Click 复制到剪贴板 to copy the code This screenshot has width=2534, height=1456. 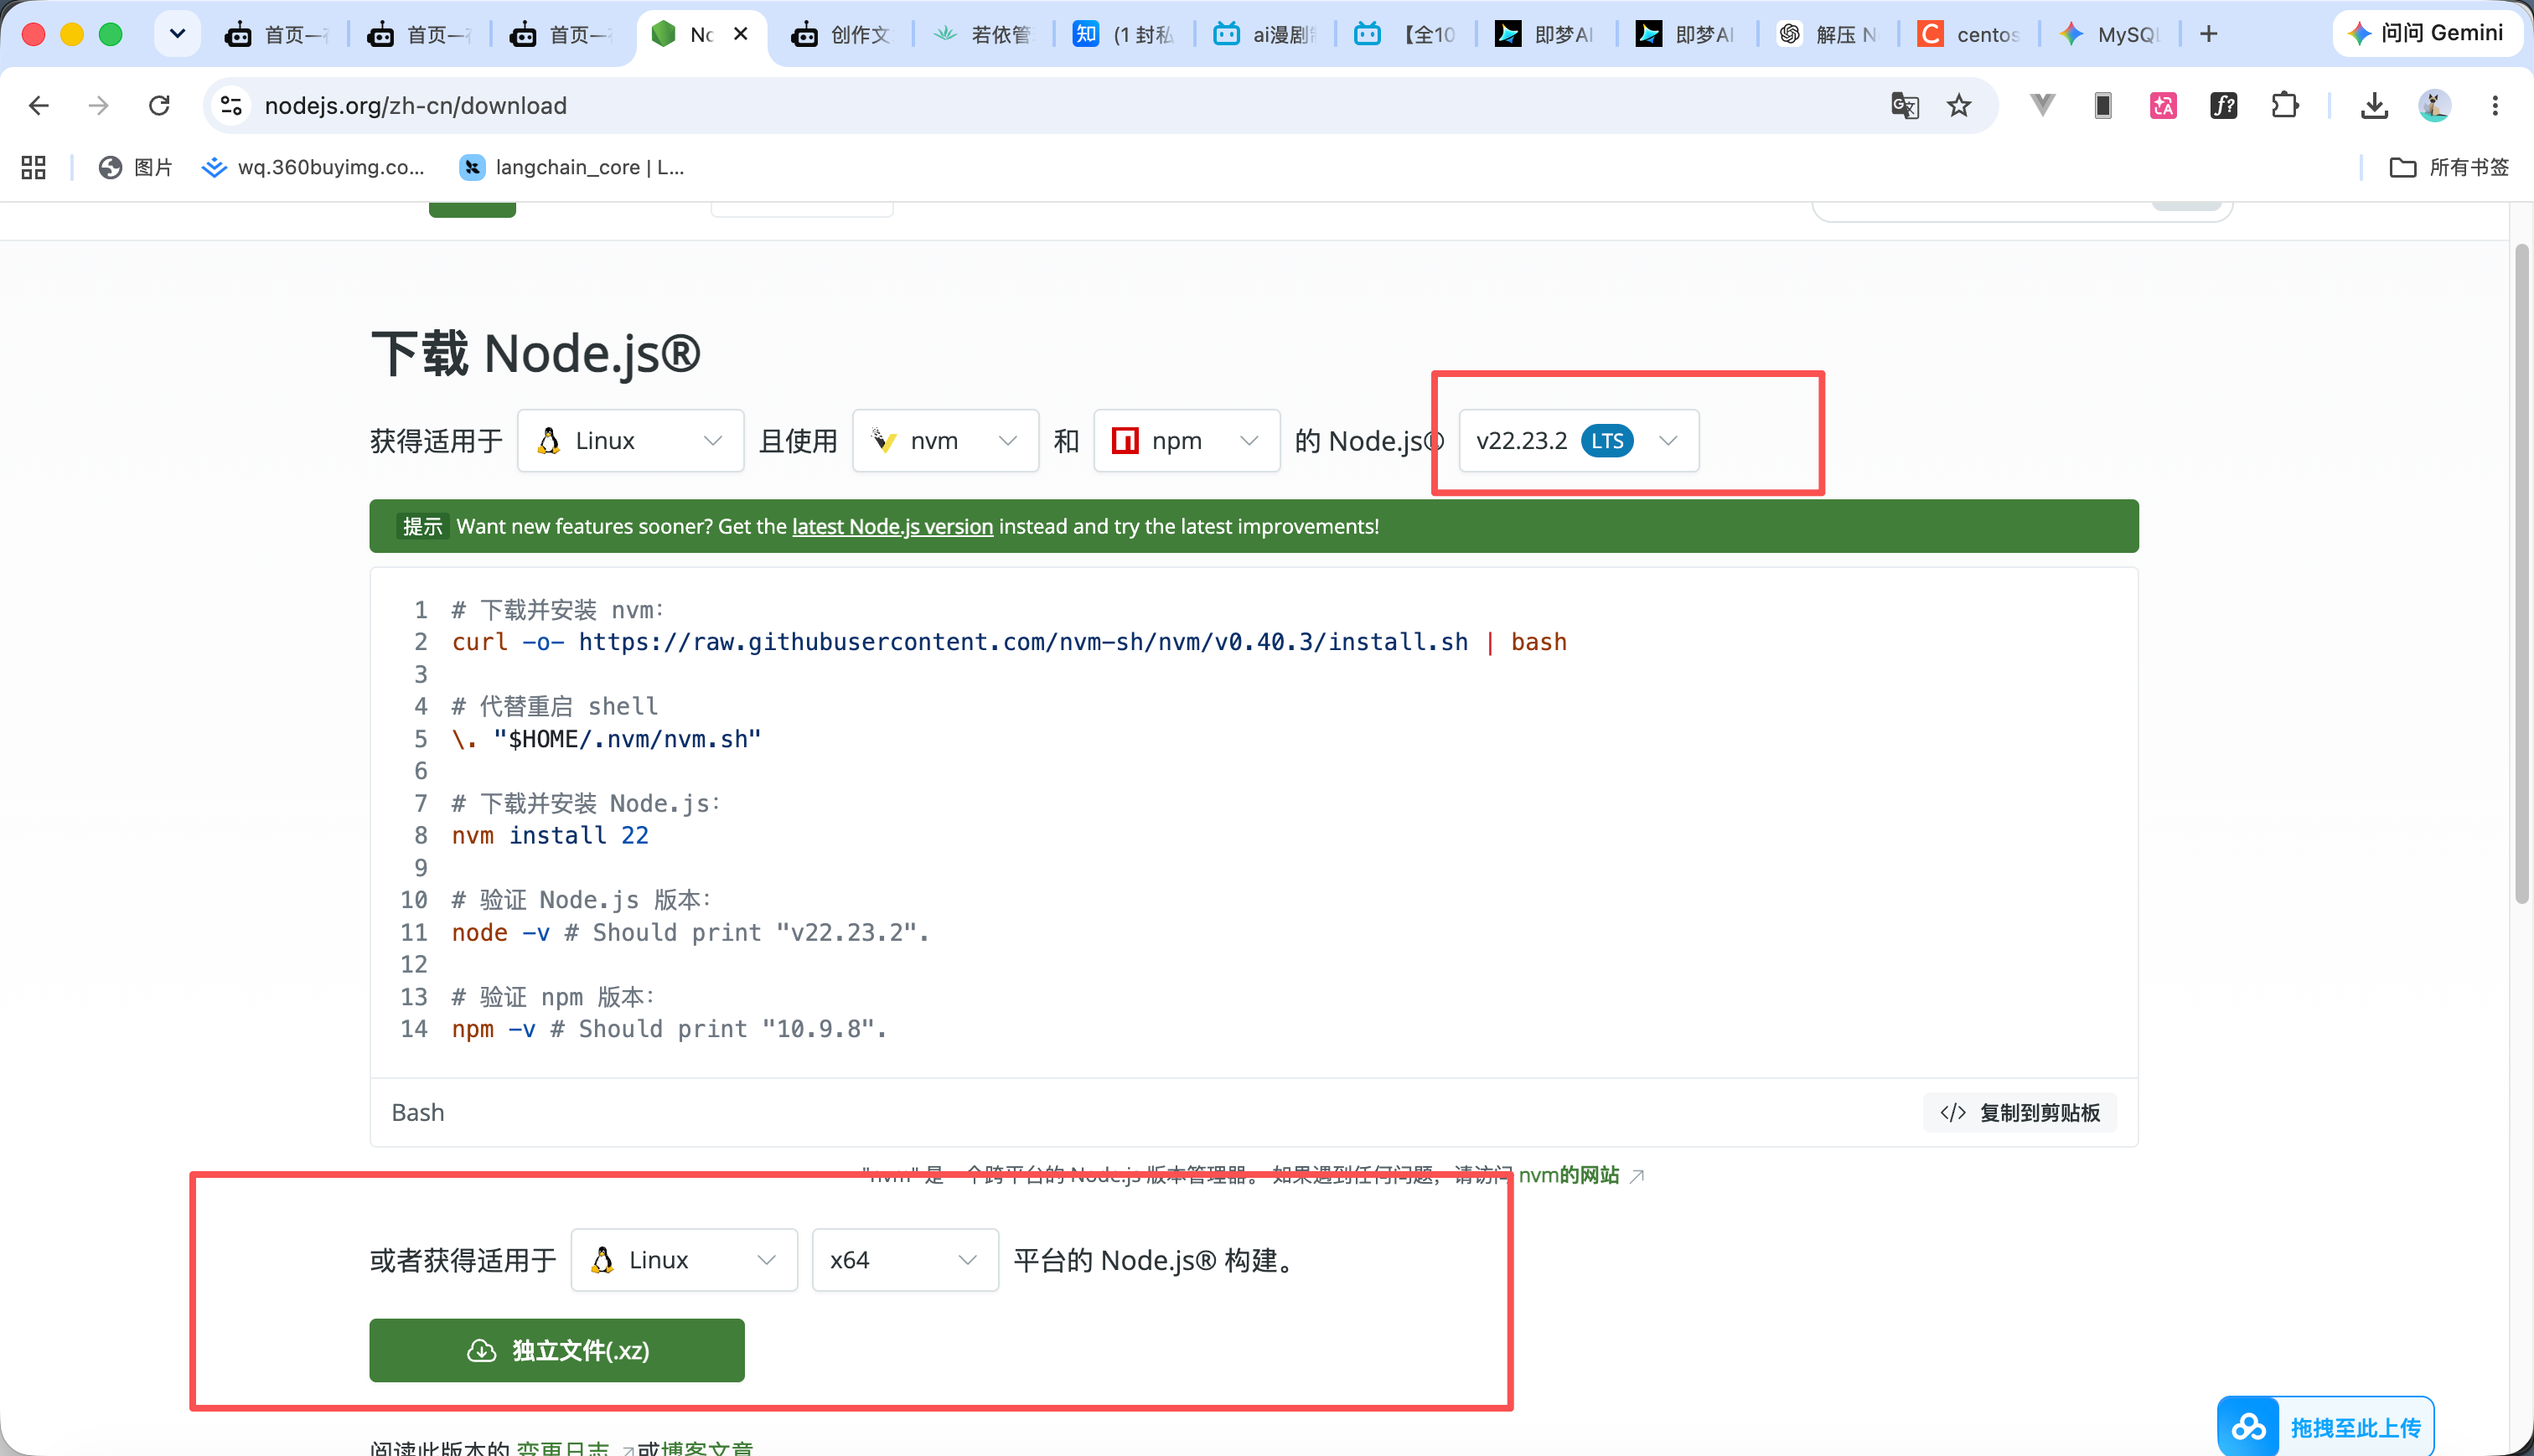[x=2020, y=1112]
